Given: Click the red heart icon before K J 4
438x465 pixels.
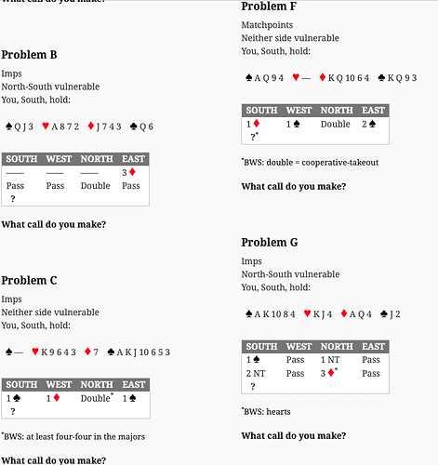Looking at the screenshot, I should point(307,313).
